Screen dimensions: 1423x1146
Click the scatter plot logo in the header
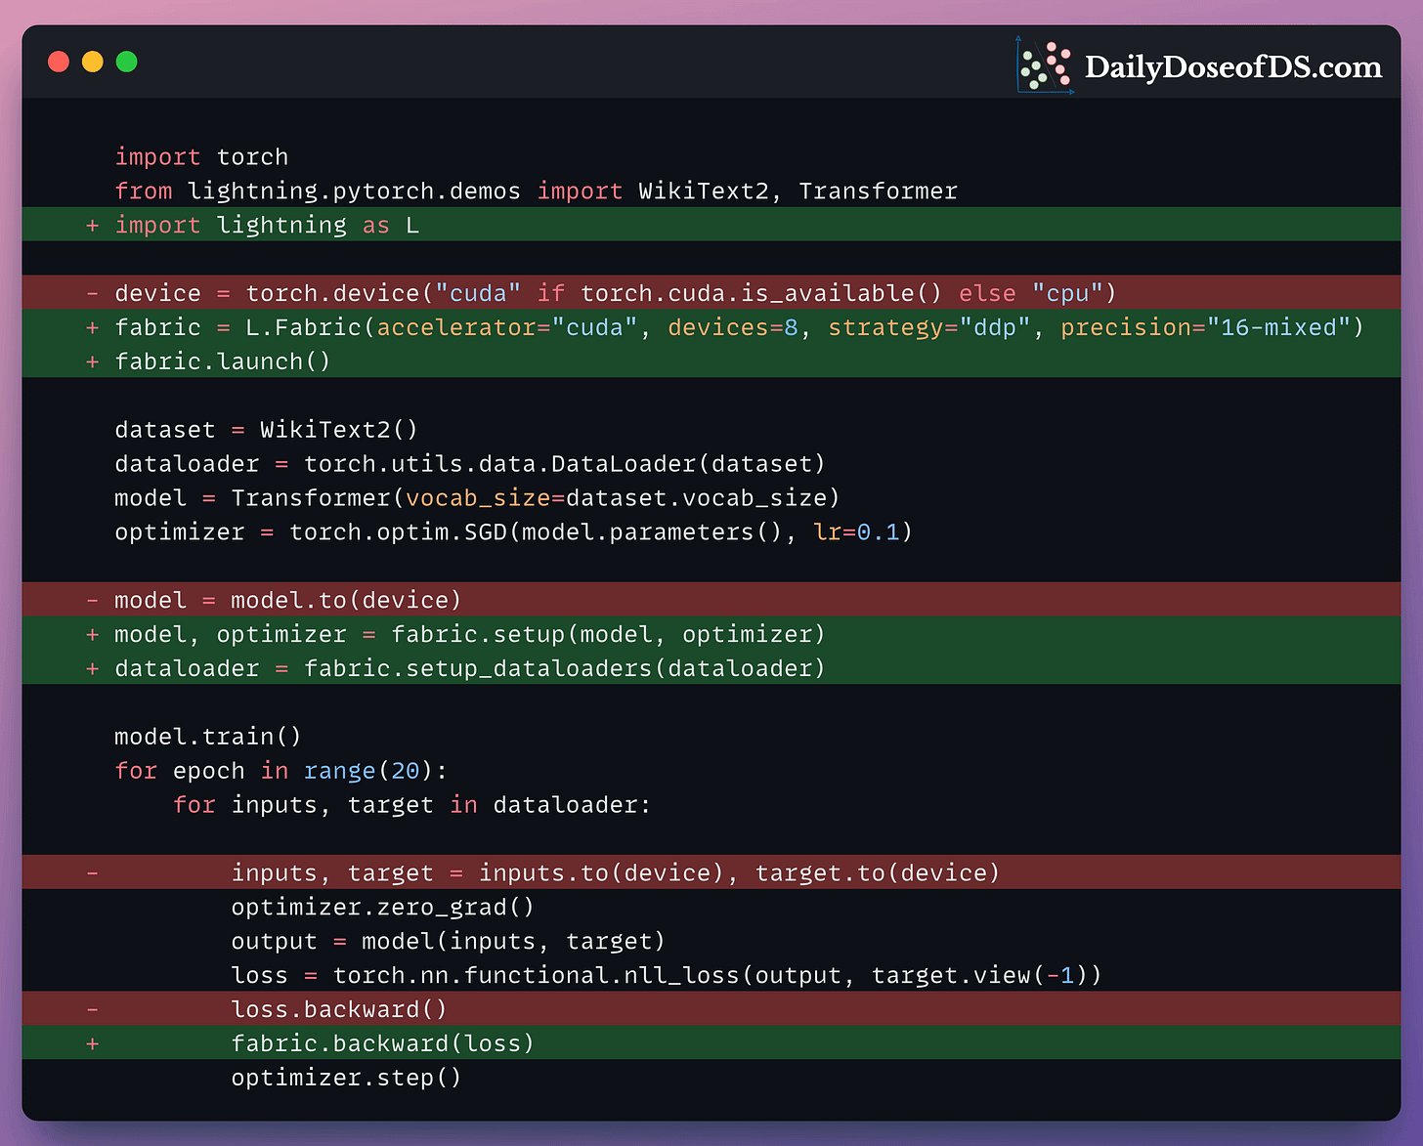pyautogui.click(x=1045, y=64)
